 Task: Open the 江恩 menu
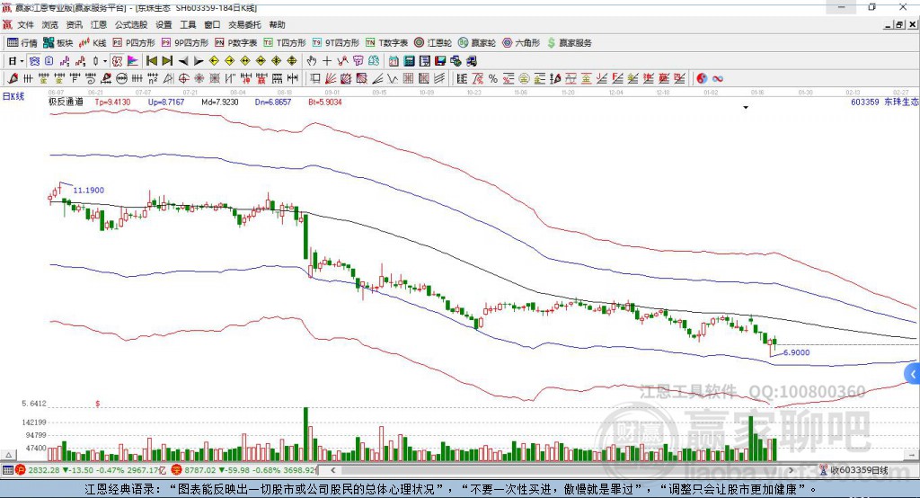click(x=99, y=24)
